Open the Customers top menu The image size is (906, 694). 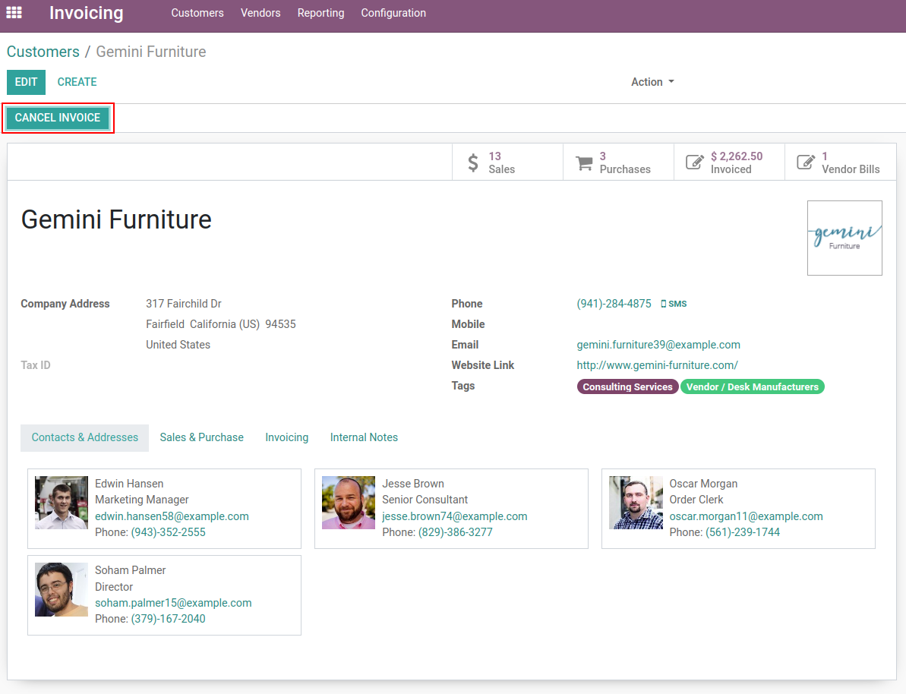[197, 13]
